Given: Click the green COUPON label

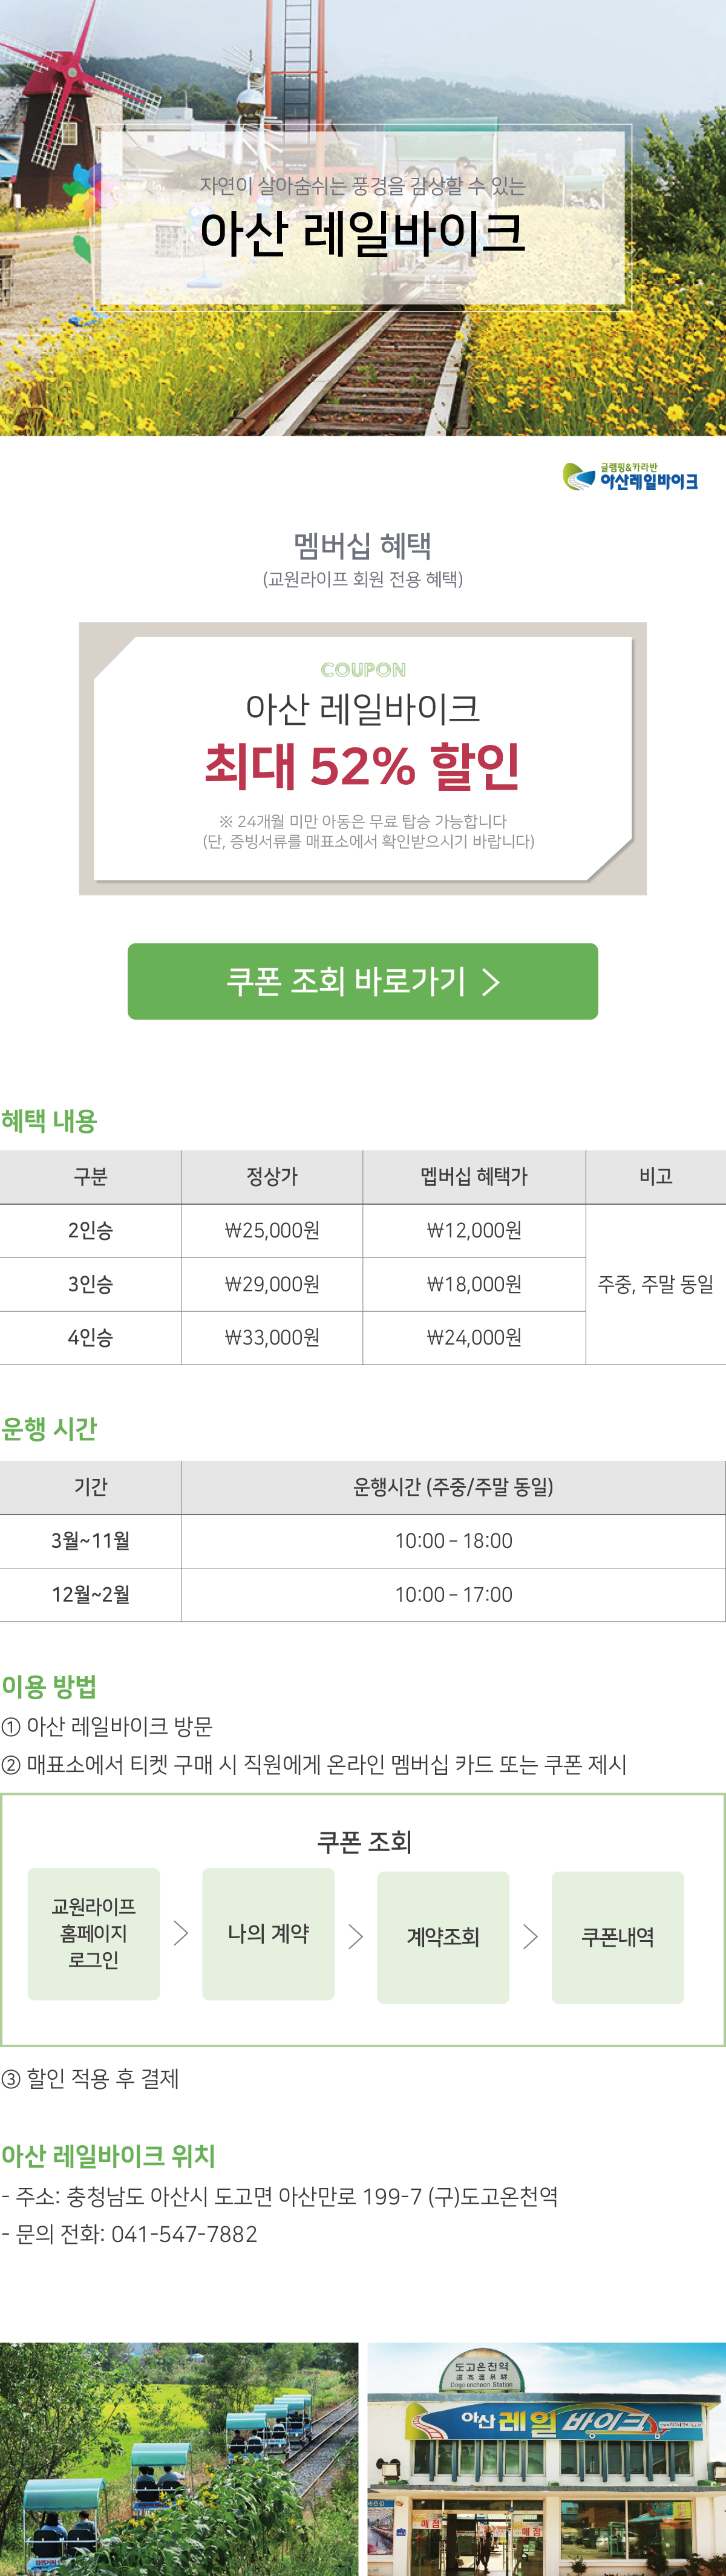Looking at the screenshot, I should (x=363, y=670).
